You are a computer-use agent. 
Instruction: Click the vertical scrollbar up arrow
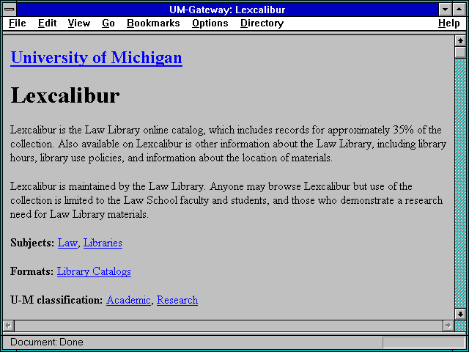click(x=460, y=41)
